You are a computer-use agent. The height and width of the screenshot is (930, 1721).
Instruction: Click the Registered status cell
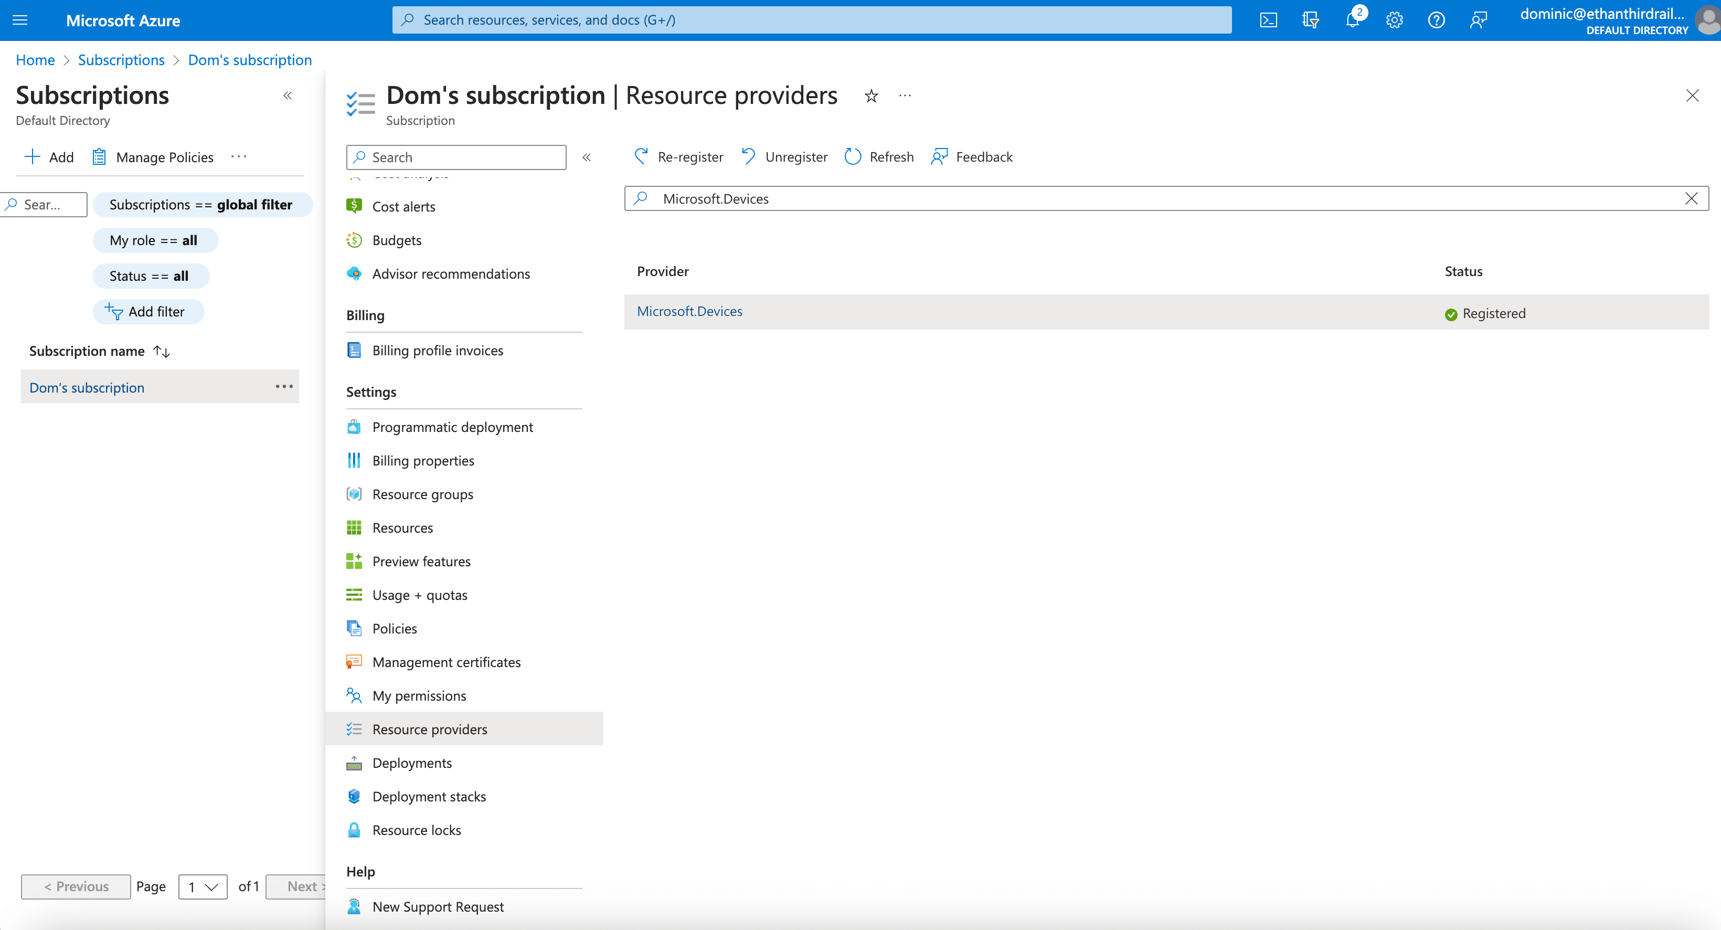click(x=1485, y=313)
